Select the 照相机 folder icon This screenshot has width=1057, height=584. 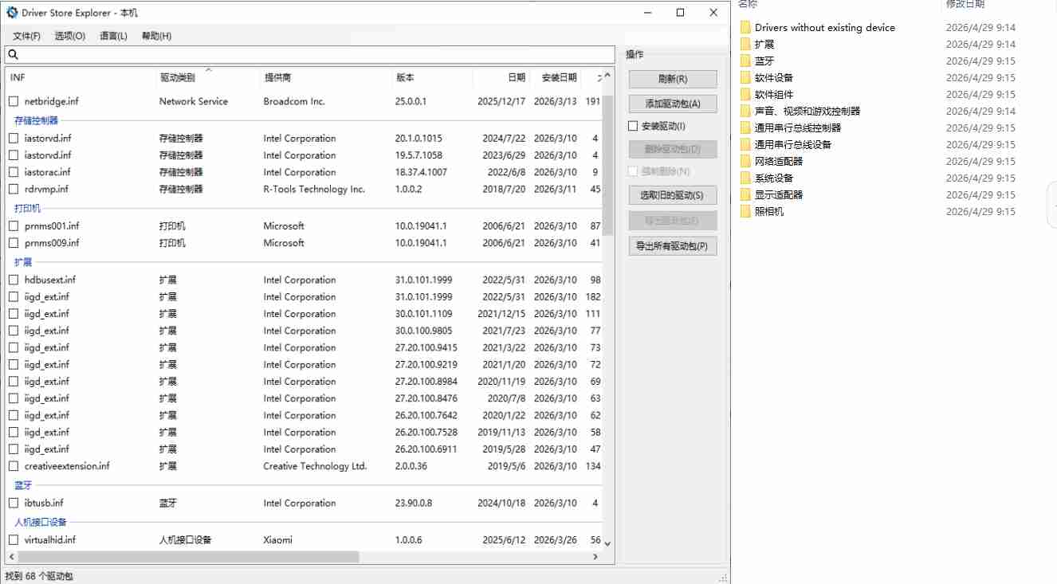pos(745,211)
